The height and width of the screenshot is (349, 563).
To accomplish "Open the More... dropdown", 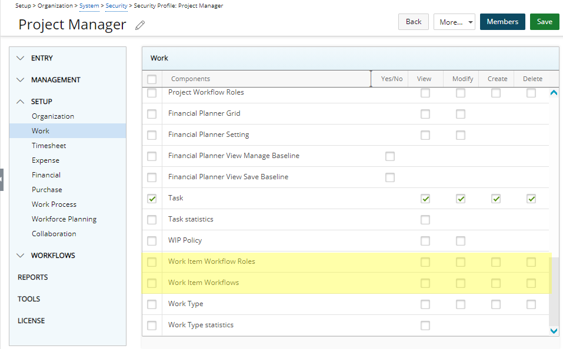I will tap(454, 22).
